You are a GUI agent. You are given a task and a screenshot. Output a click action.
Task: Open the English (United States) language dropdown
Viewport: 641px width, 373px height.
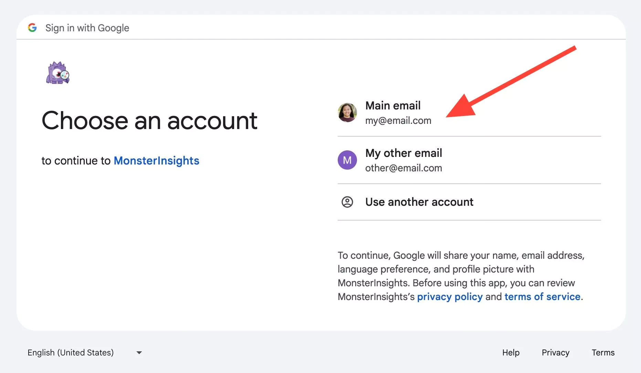tap(70, 352)
